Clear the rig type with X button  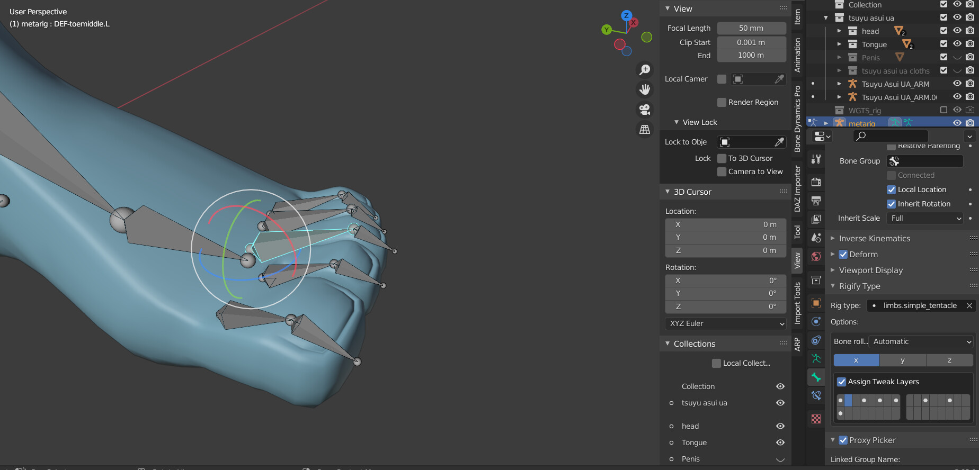pyautogui.click(x=969, y=305)
